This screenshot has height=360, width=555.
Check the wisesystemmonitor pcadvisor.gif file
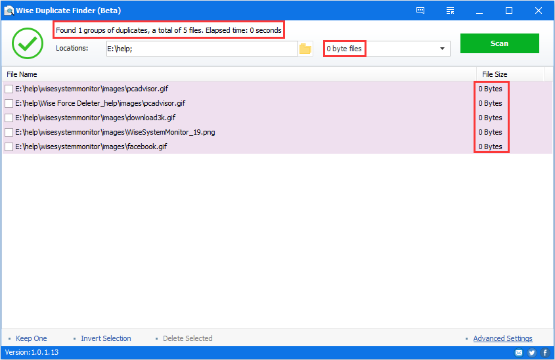(9, 89)
